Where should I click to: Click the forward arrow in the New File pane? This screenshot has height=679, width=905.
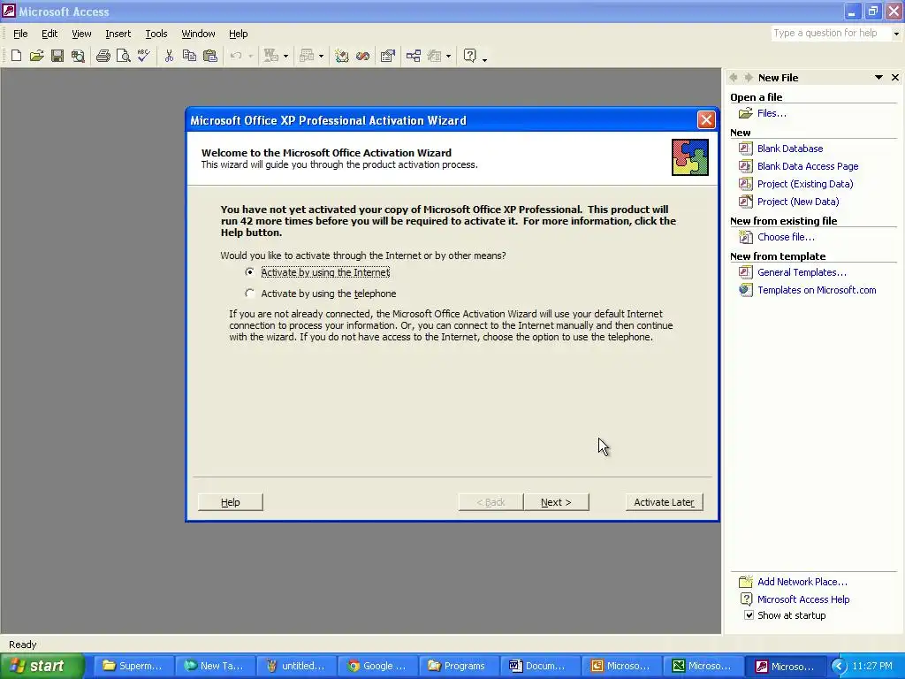pyautogui.click(x=748, y=78)
